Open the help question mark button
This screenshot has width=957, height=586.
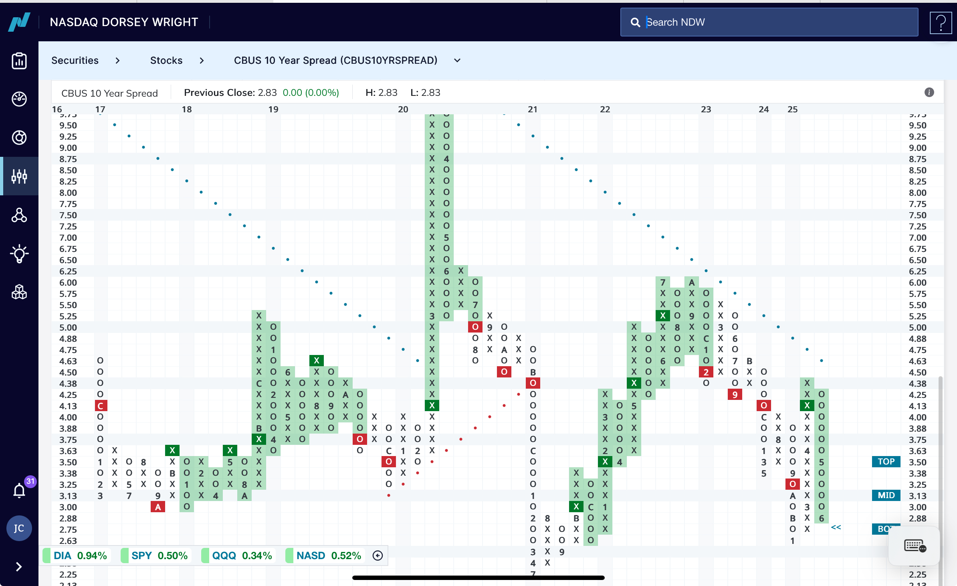(941, 22)
